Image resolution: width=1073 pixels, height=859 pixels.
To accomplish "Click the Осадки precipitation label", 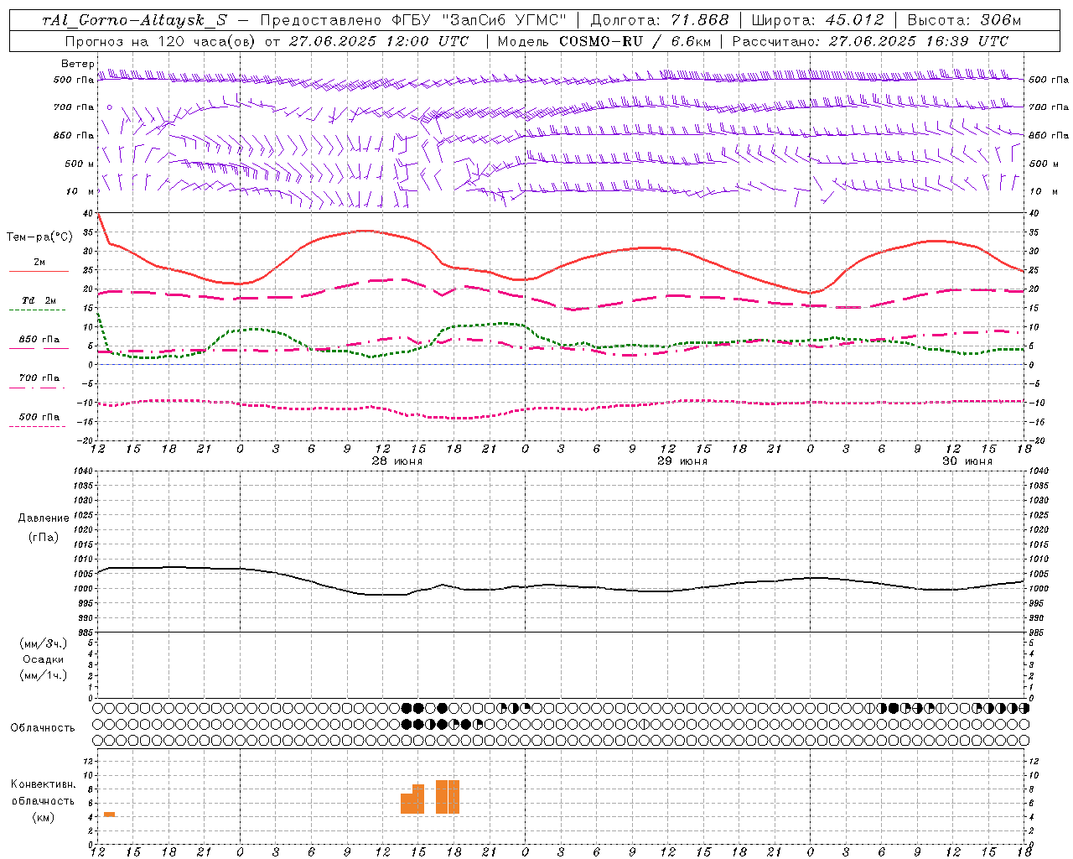I will [x=44, y=659].
